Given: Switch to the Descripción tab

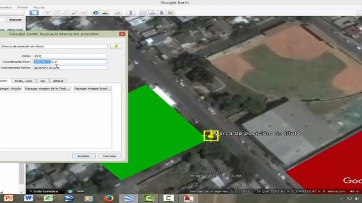Looking at the screenshot, I should [x=5, y=81].
